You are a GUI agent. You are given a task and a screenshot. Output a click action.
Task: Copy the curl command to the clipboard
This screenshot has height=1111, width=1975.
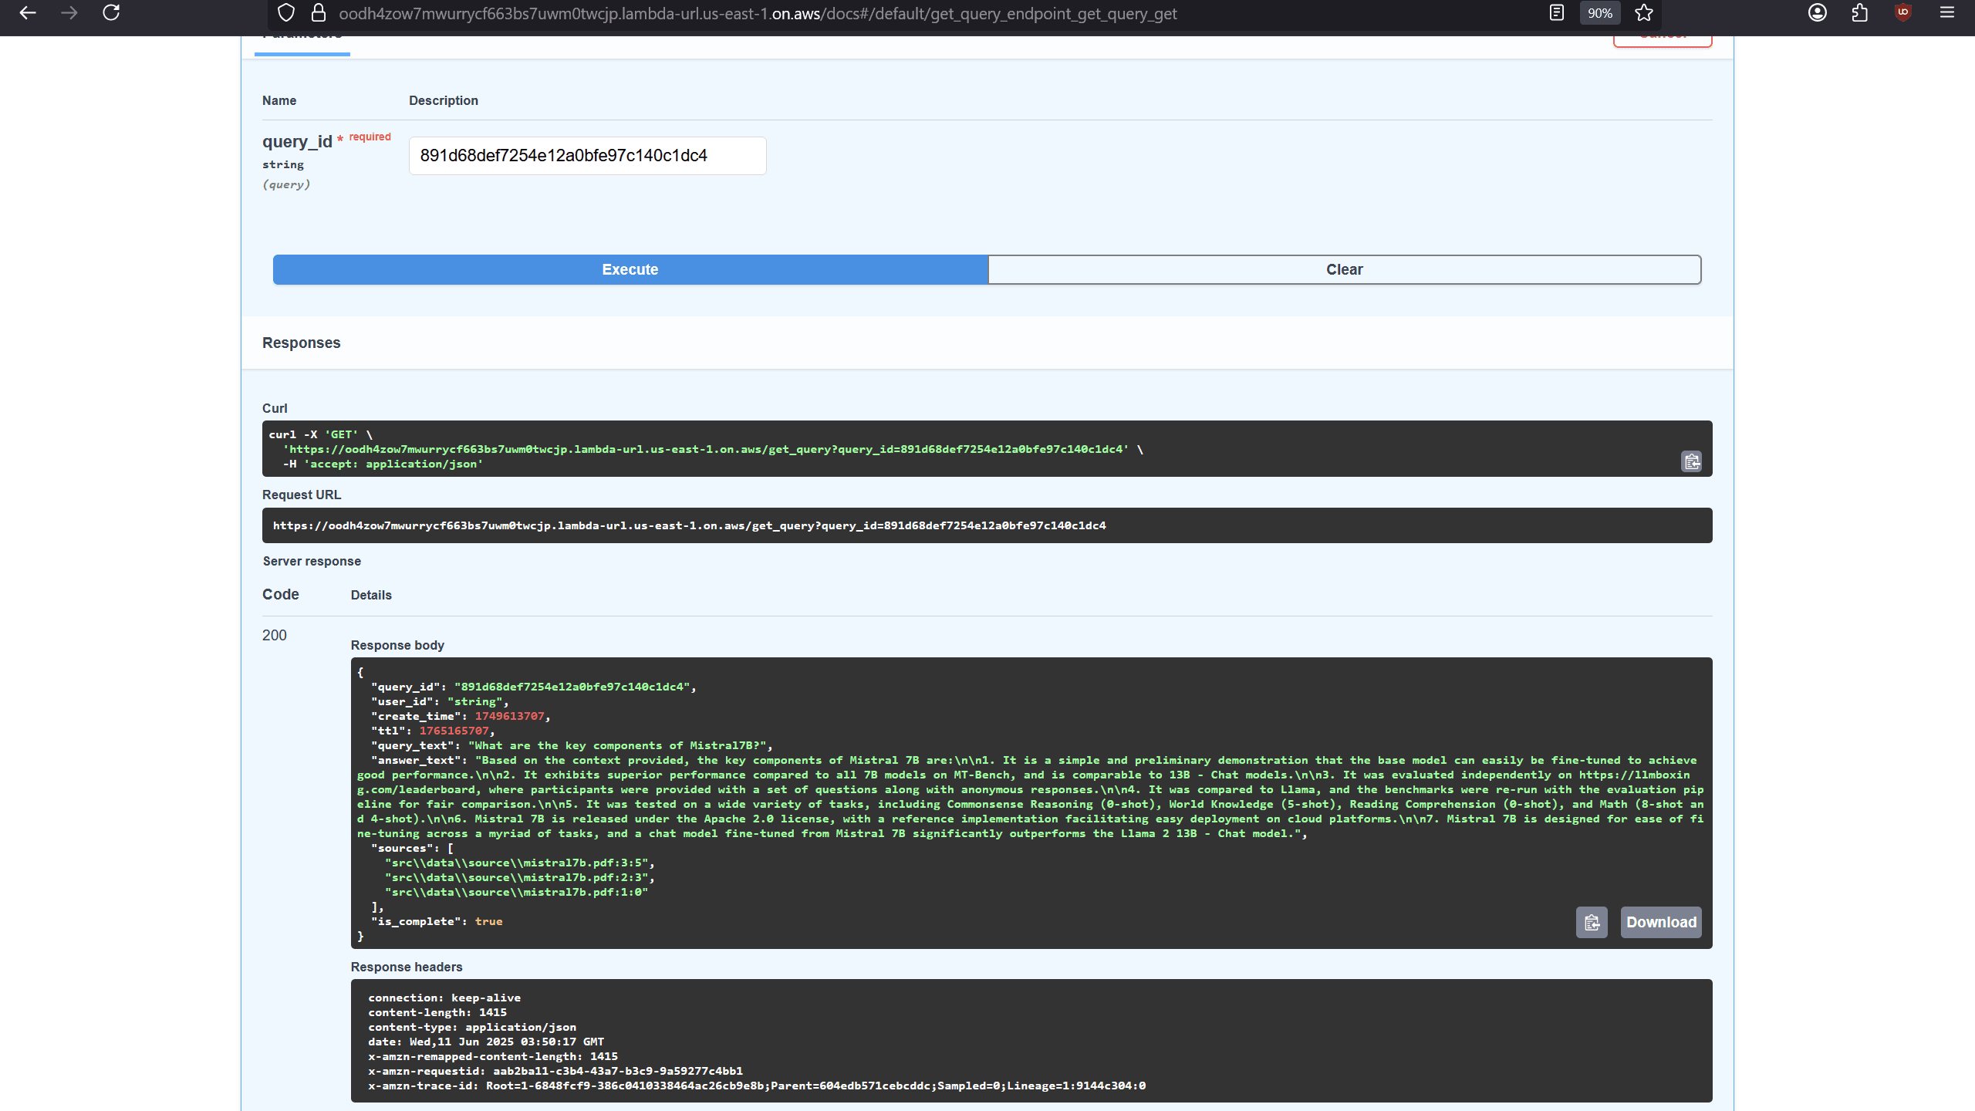(x=1691, y=461)
